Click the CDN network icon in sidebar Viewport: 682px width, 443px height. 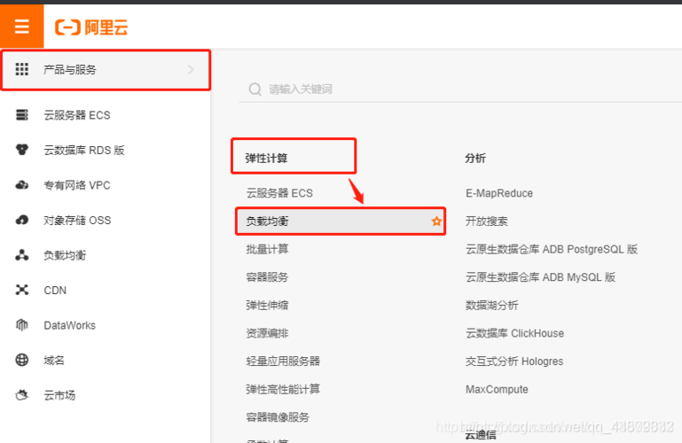[22, 290]
